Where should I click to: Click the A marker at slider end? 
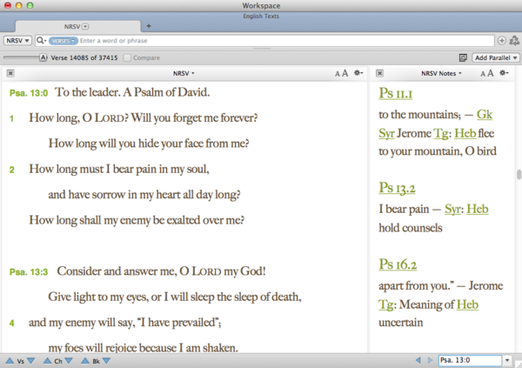point(43,57)
